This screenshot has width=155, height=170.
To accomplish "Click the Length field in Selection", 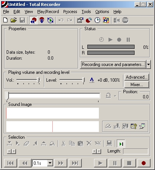I will point(136,151).
